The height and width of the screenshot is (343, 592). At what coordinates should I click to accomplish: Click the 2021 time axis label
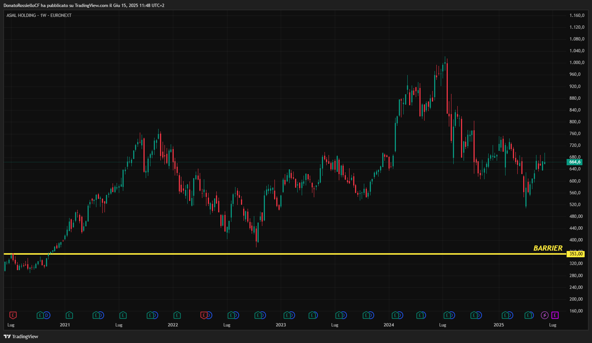pos(65,325)
